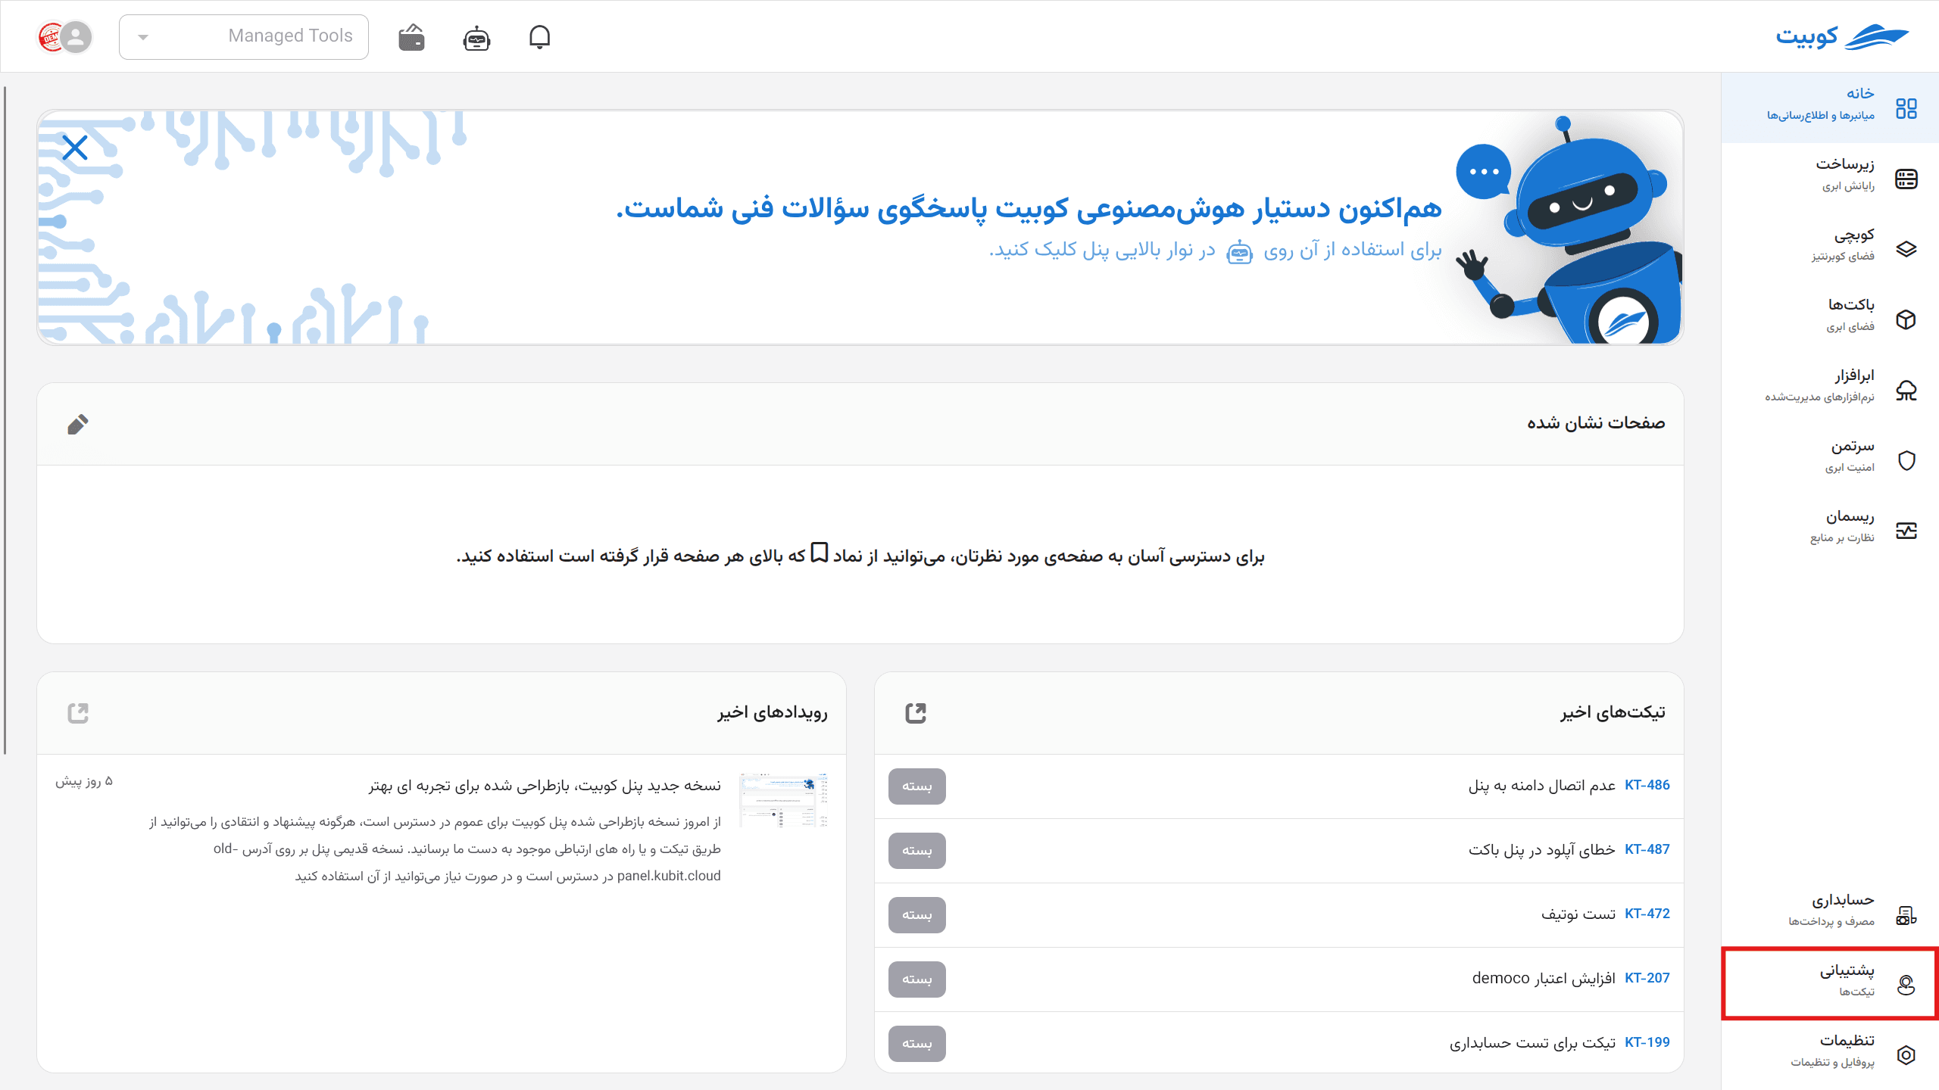Open the wallet icon in top bar
The height and width of the screenshot is (1090, 1939).
[411, 37]
